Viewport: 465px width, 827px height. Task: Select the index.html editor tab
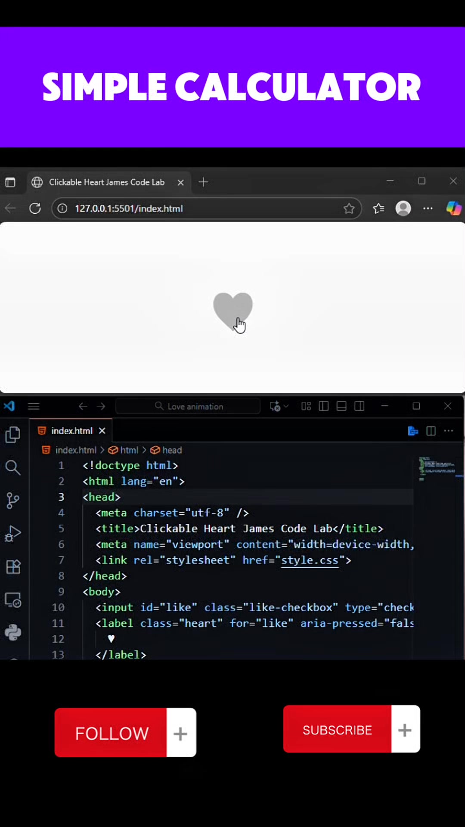[x=71, y=431]
